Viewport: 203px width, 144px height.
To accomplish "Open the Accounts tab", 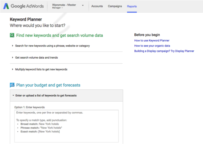I will coord(97,6).
